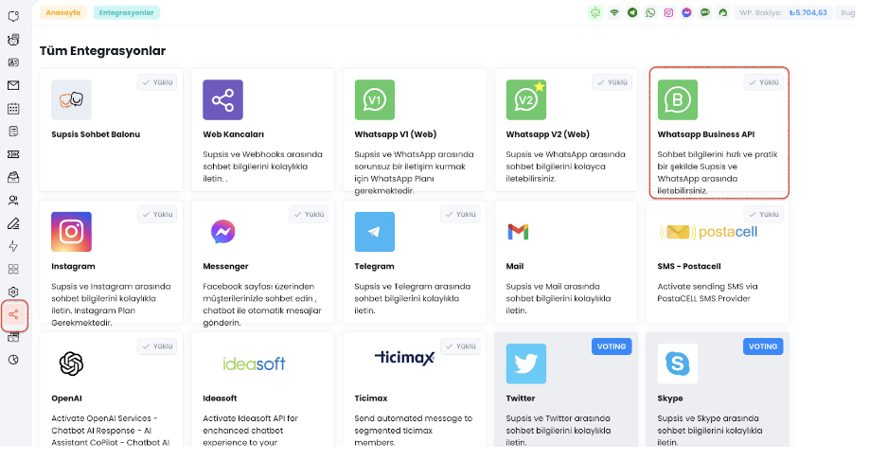This screenshot has height=460, width=869.
Task: Open the Whatsapp V1 (Web) icon
Action: [375, 99]
